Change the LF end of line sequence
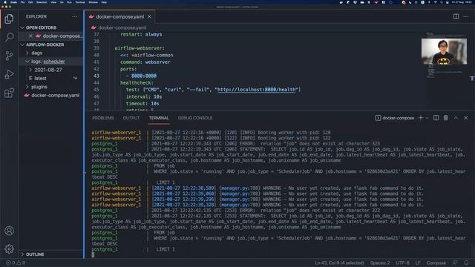 [x=418, y=263]
